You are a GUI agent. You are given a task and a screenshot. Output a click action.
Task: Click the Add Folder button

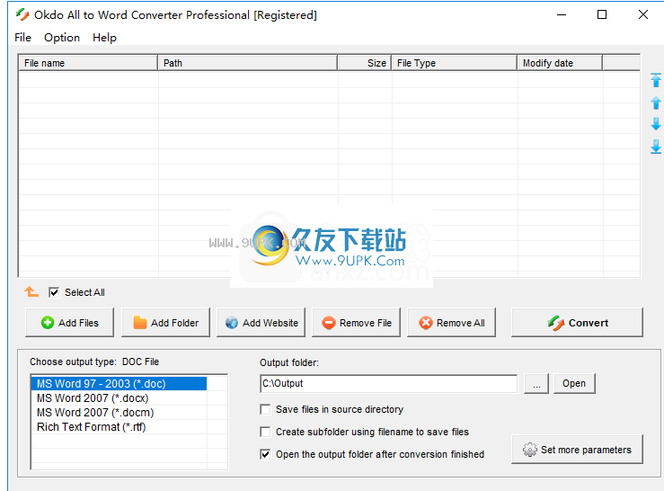point(165,323)
